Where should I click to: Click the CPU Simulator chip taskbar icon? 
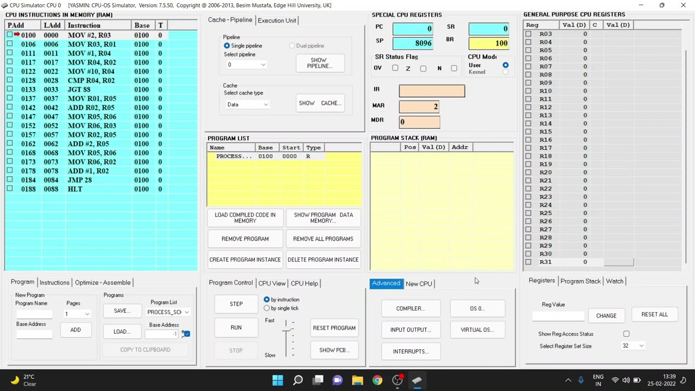click(417, 380)
